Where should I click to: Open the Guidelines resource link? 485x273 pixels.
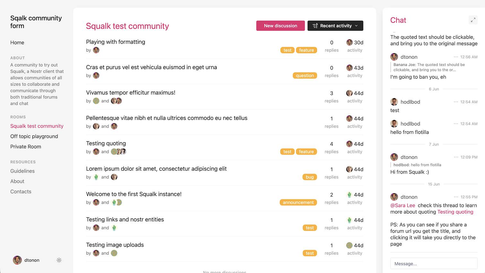click(22, 171)
